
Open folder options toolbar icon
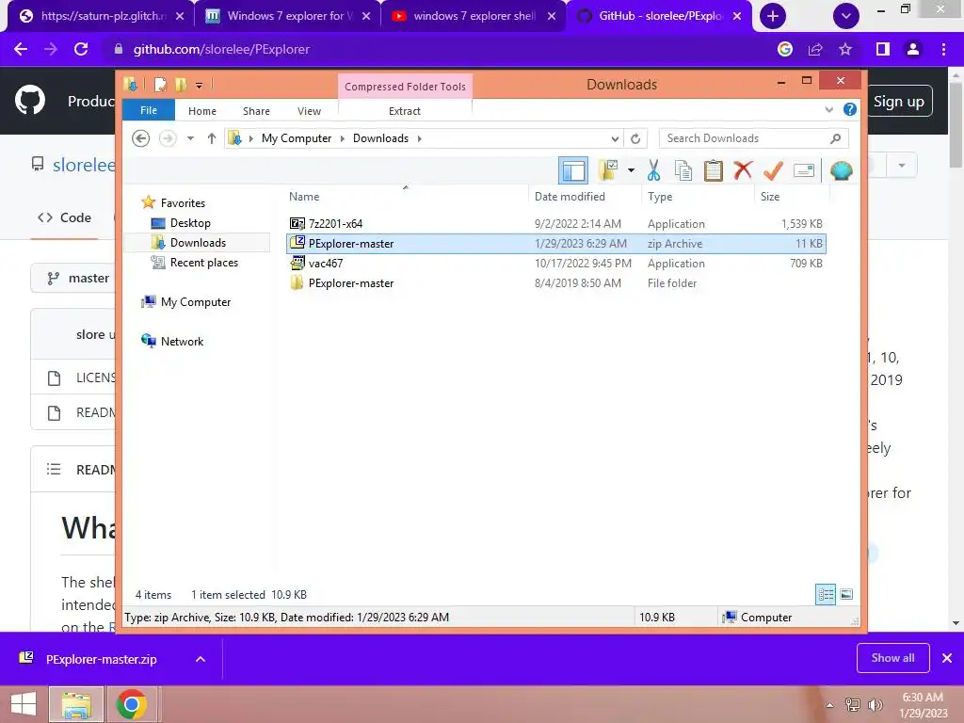click(x=608, y=170)
